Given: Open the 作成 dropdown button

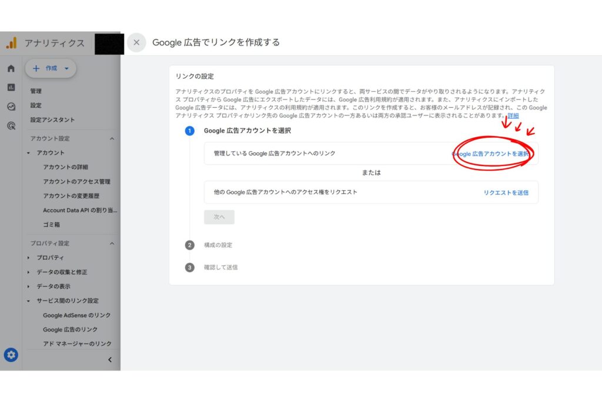Looking at the screenshot, I should 51,68.
